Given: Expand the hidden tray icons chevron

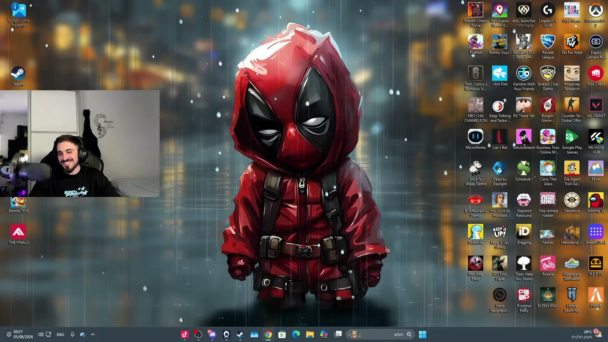Looking at the screenshot, I should coord(93,334).
